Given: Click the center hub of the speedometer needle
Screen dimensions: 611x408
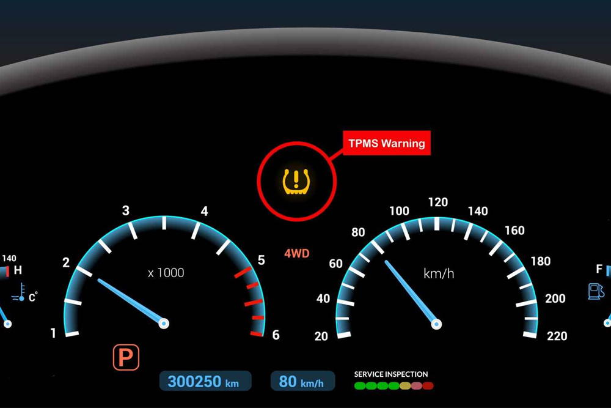Looking at the screenshot, I should [436, 324].
